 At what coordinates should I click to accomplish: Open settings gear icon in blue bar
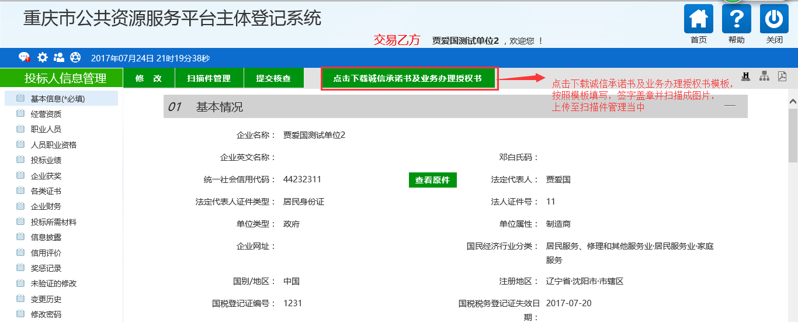tap(42, 57)
